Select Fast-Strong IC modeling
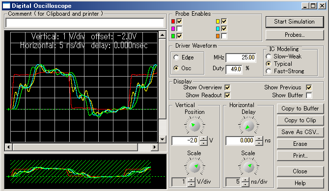This screenshot has width=329, height=191. (269, 71)
